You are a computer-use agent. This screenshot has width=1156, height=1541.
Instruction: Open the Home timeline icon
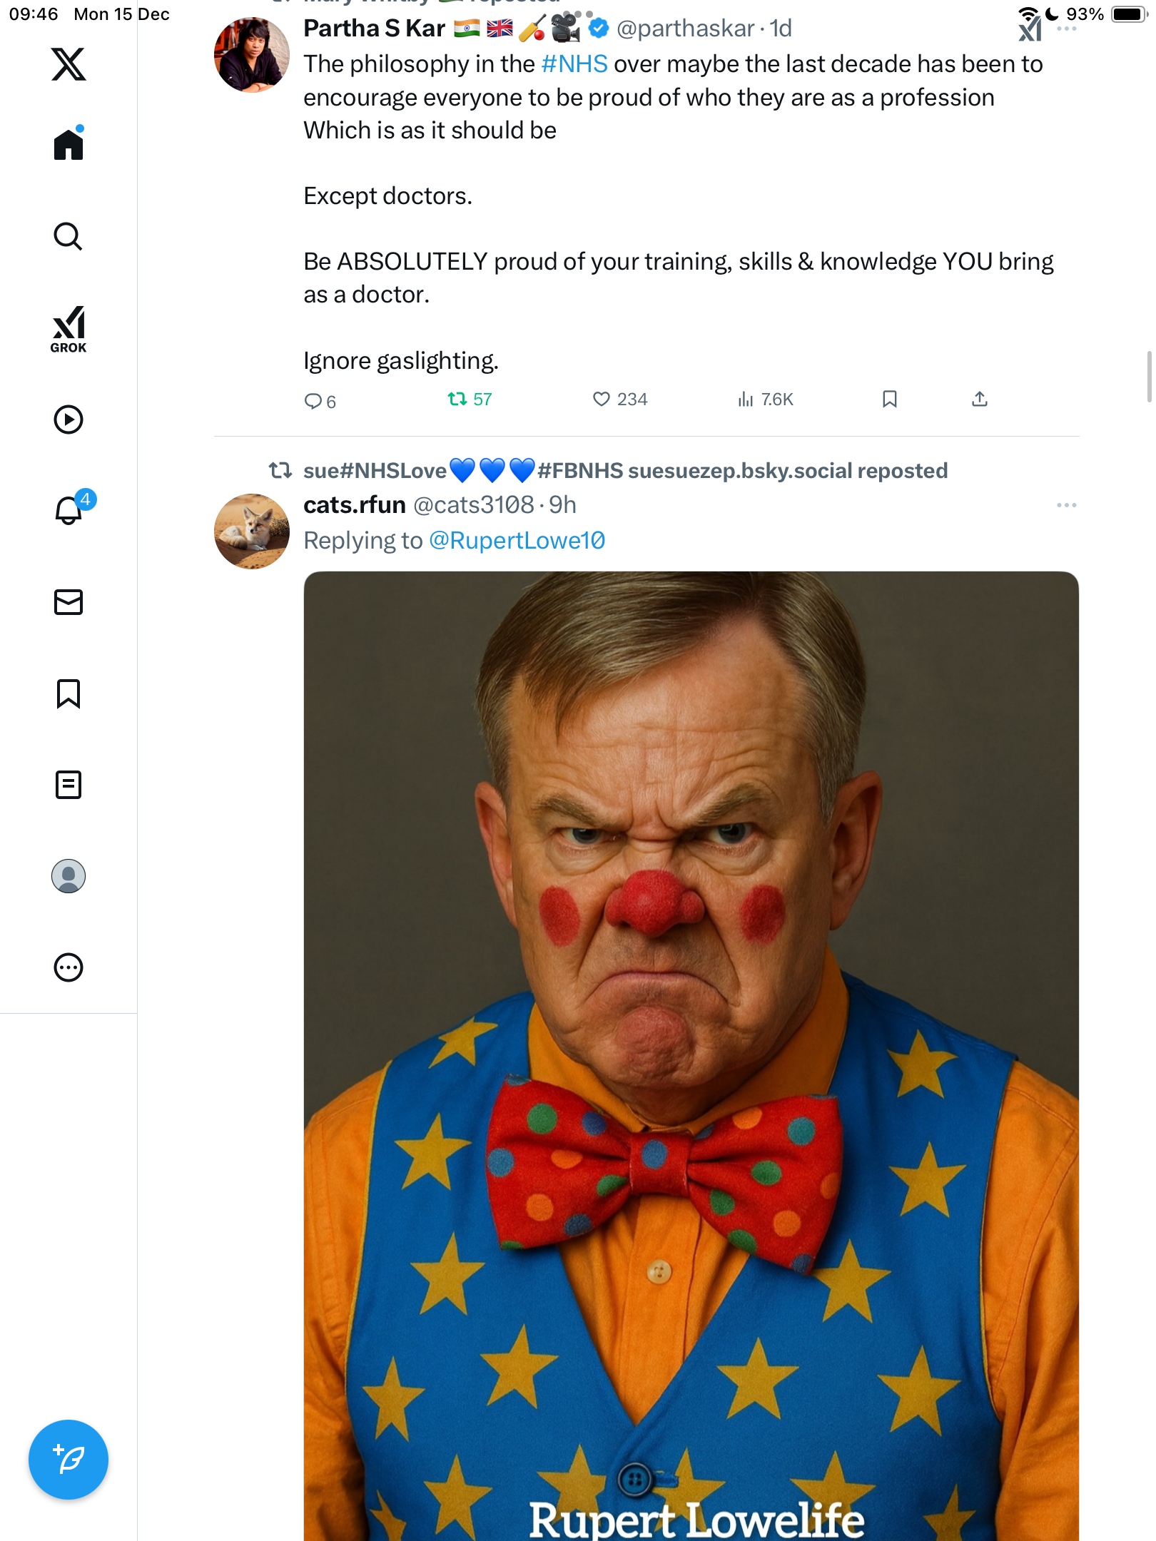click(69, 145)
